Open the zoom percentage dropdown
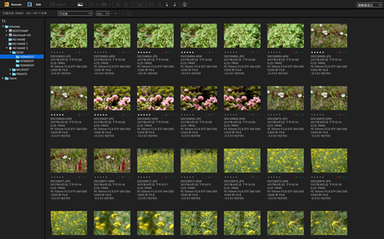Image resolution: width=384 pixels, height=239 pixels. [139, 5]
